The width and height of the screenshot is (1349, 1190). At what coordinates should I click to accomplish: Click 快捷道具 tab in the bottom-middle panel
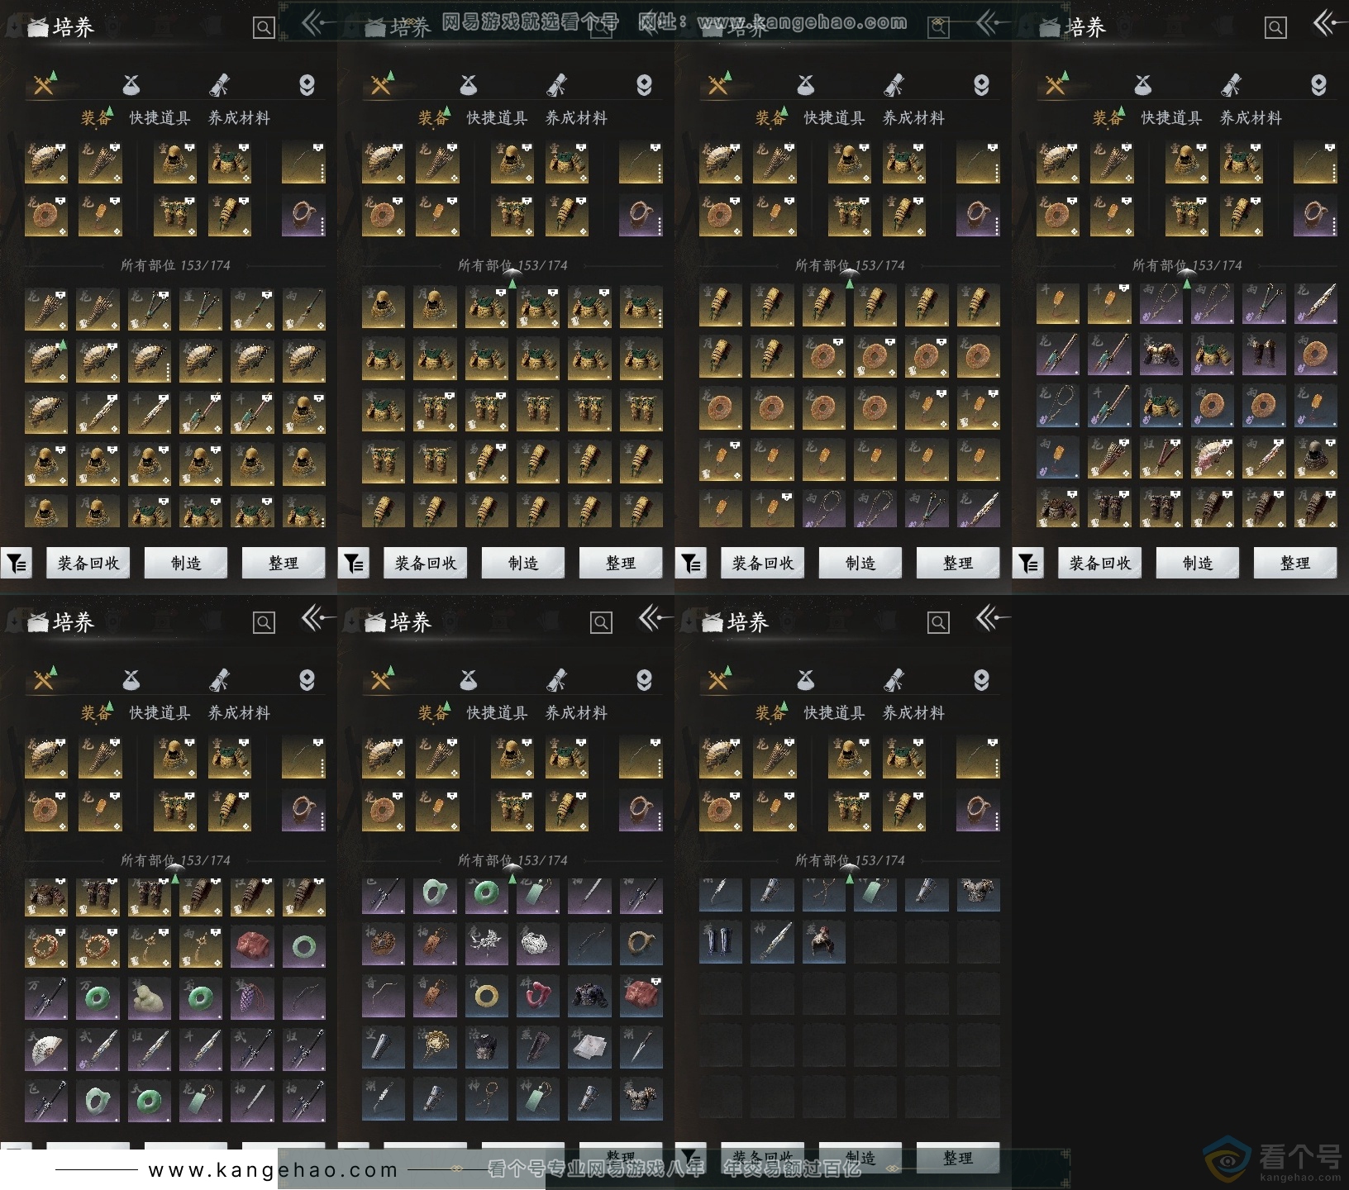click(x=497, y=713)
